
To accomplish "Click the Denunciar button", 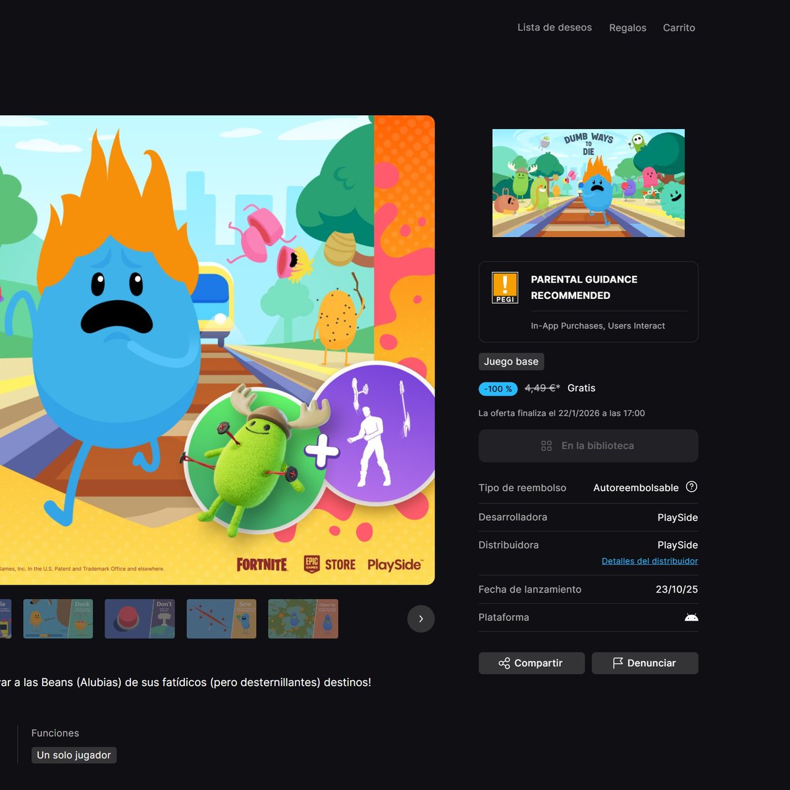I will [x=645, y=663].
